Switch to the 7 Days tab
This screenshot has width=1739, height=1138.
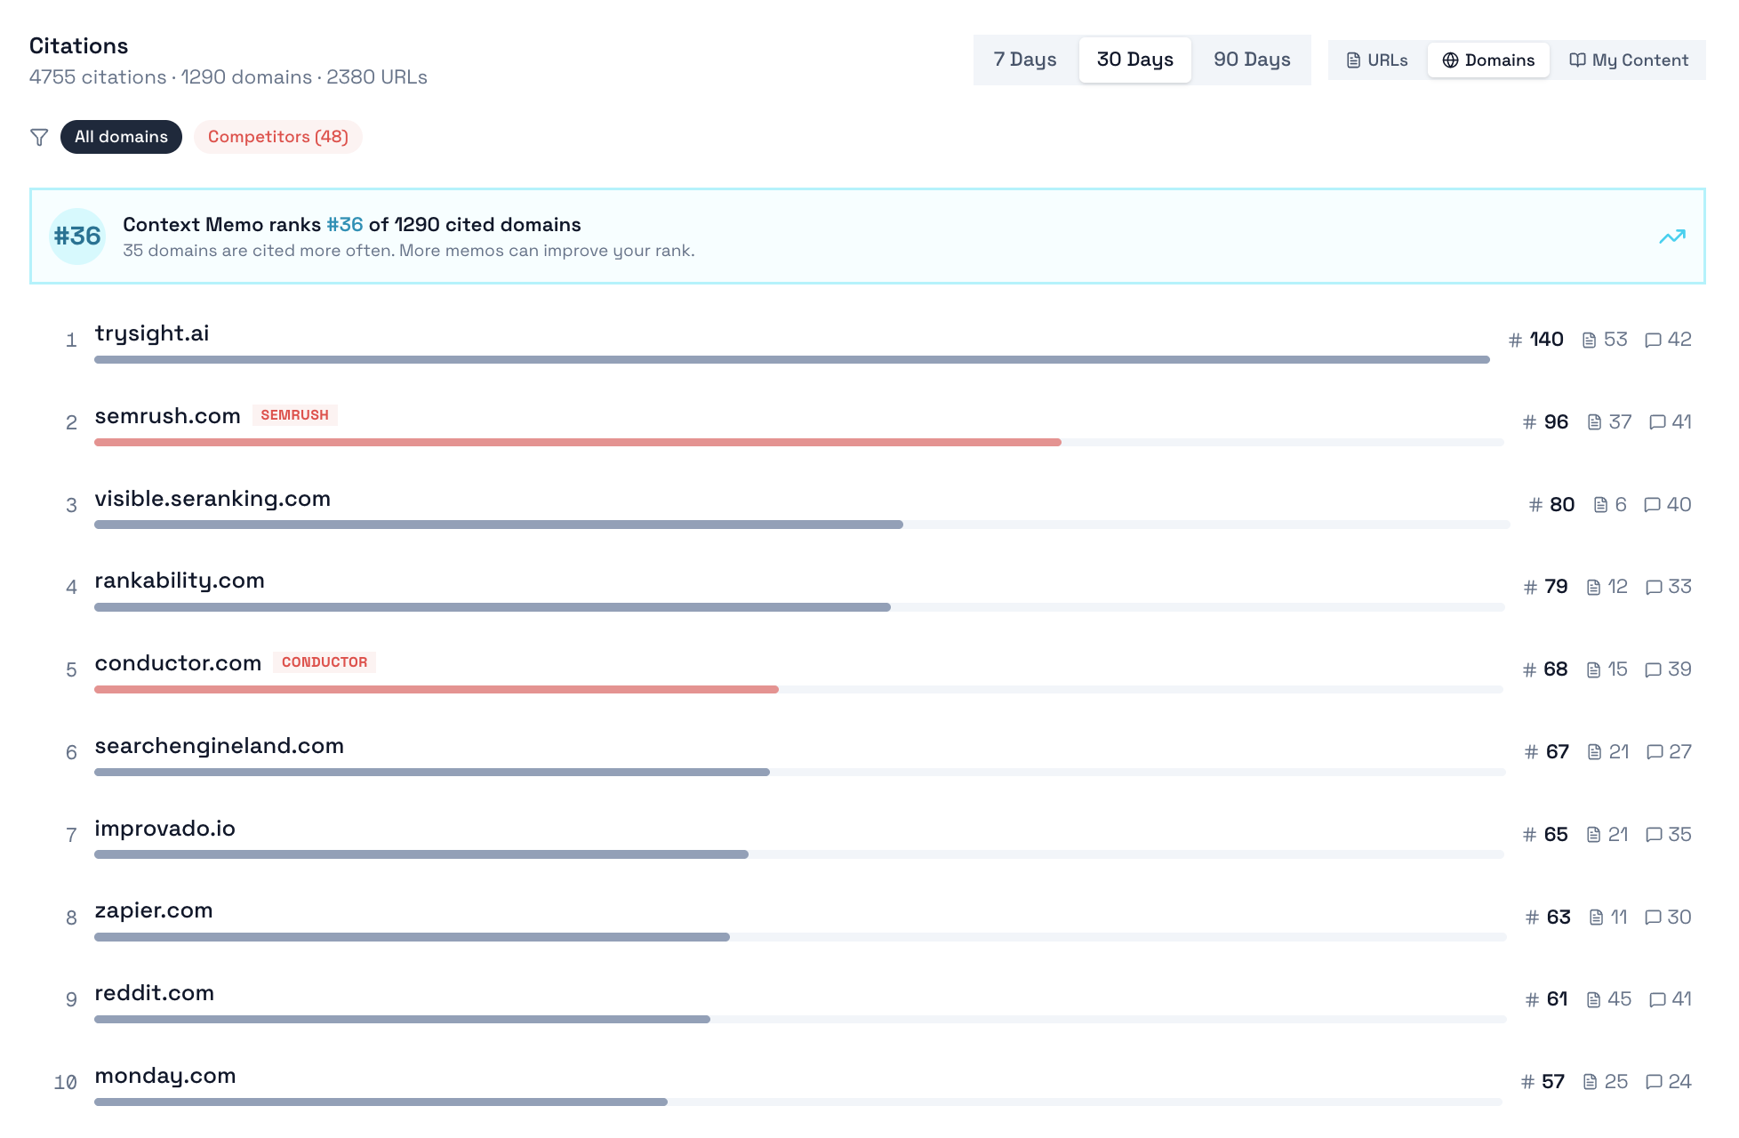pyautogui.click(x=1024, y=60)
